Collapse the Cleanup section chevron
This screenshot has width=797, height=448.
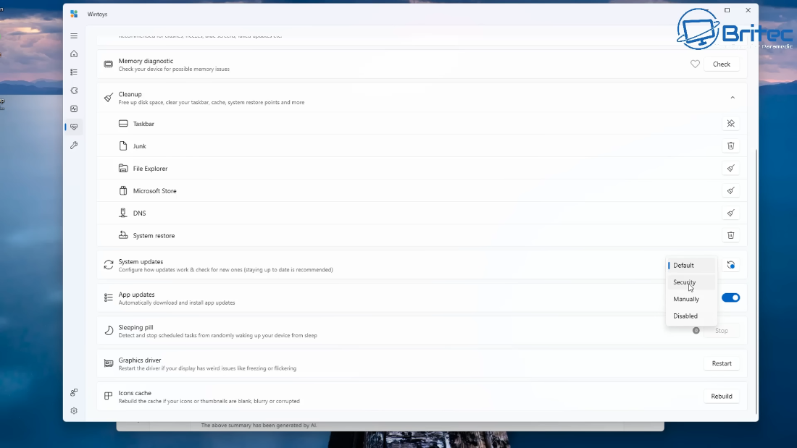pyautogui.click(x=733, y=98)
